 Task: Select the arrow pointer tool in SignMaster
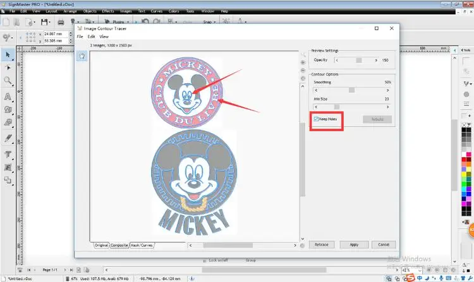tap(8, 55)
